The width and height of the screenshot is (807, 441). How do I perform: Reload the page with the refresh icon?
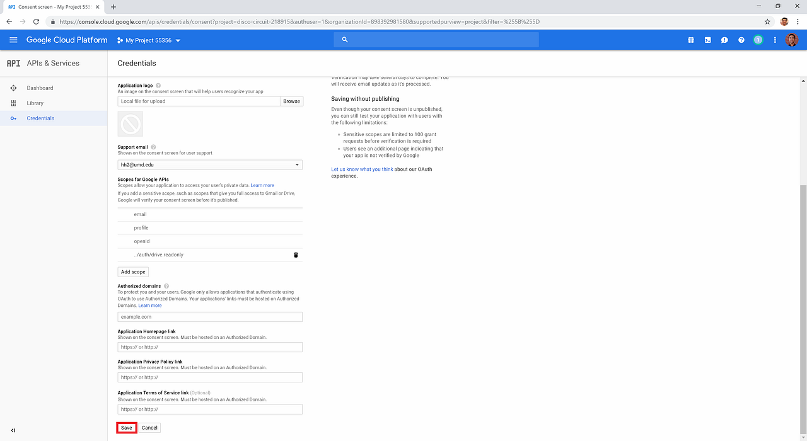[36, 21]
